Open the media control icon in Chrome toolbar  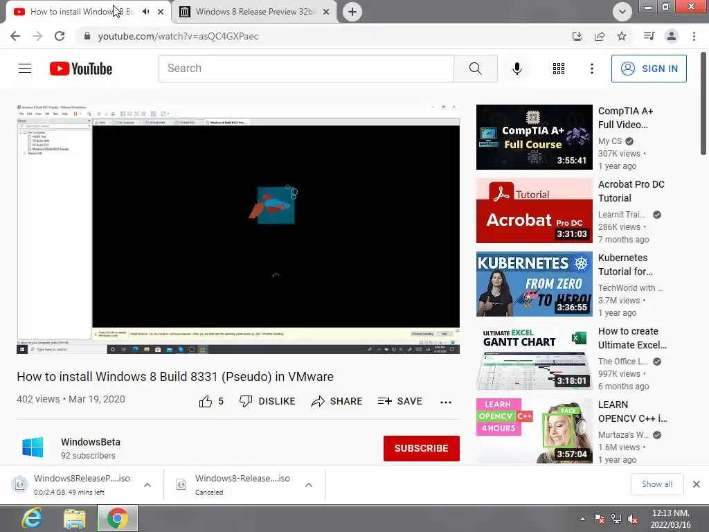tap(649, 36)
